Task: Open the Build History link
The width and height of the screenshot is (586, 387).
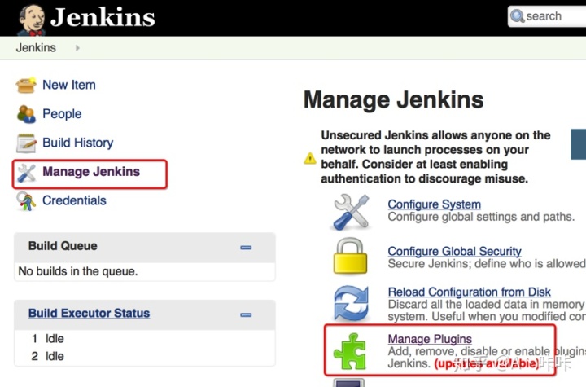Action: pyautogui.click(x=78, y=143)
